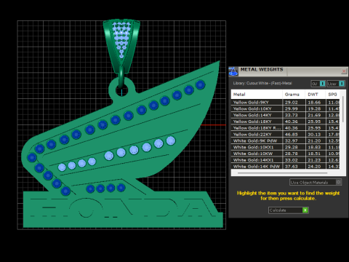This screenshot has height=262, width=349.
Task: Click the 29.99 grams value
Action: [291, 108]
